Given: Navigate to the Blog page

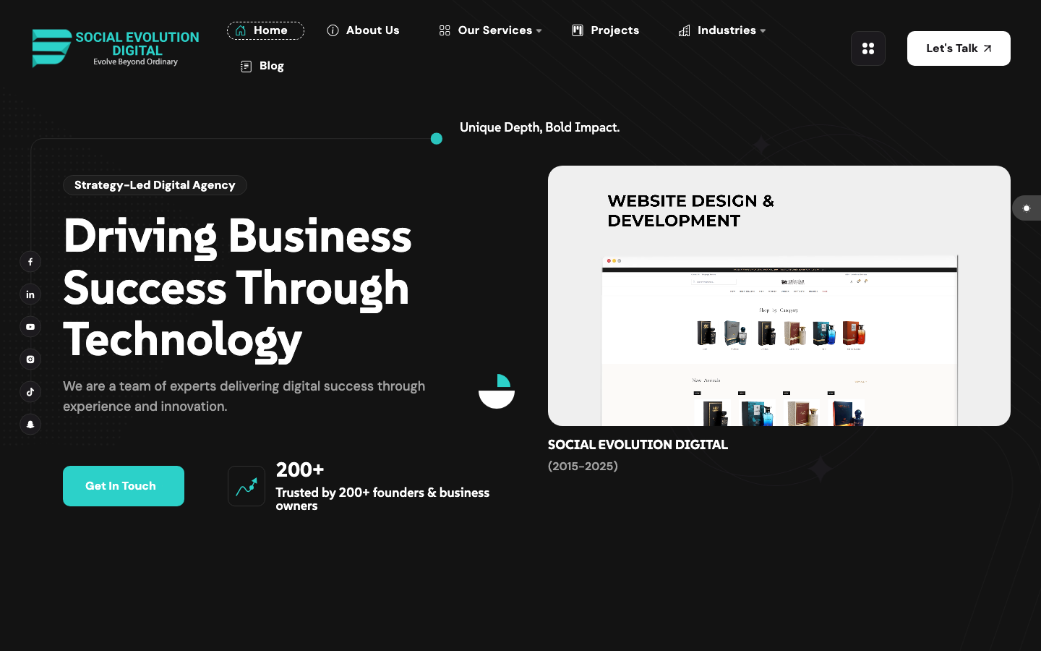Looking at the screenshot, I should click(x=262, y=66).
